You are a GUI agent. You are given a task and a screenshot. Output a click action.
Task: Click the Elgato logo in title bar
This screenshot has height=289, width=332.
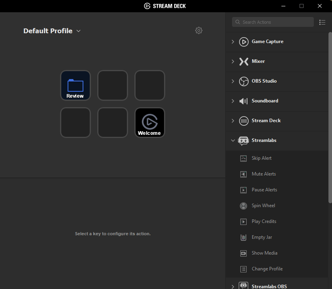(x=147, y=6)
